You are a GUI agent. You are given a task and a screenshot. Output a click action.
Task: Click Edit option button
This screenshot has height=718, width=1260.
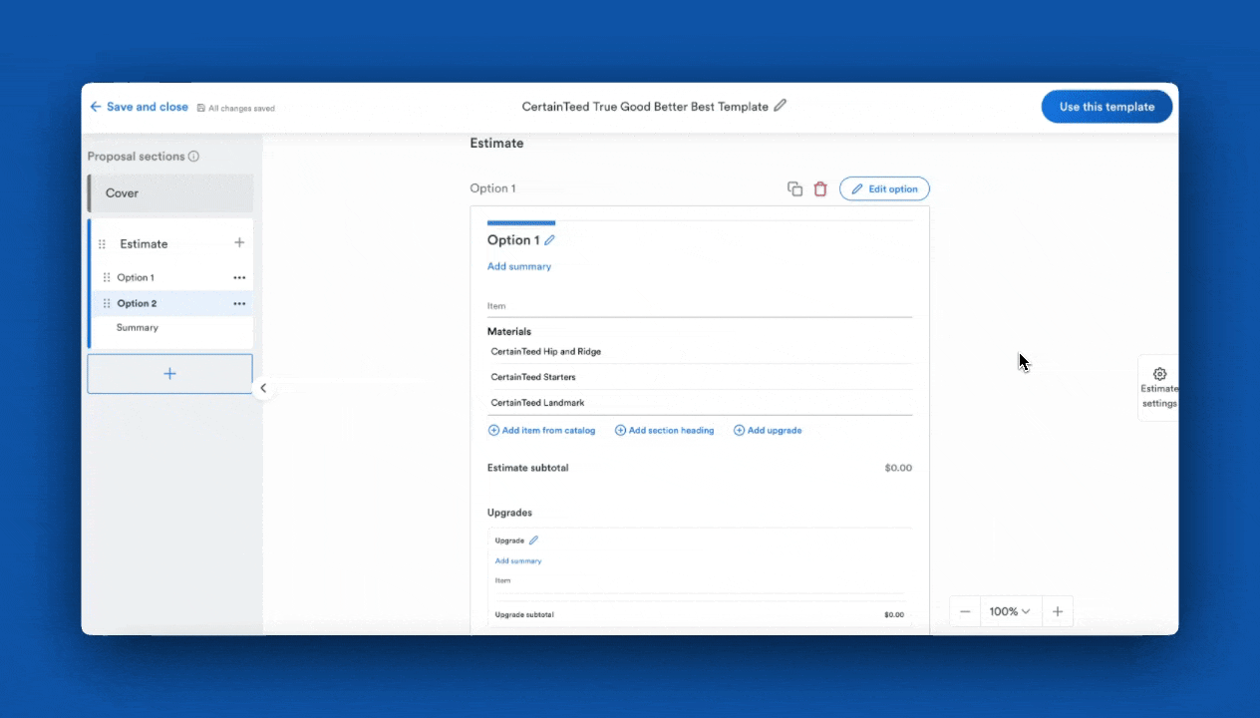pos(884,188)
